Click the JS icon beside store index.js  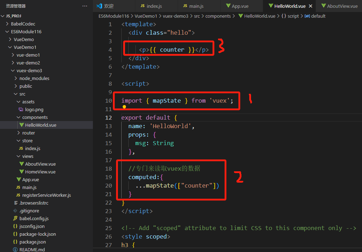(21, 149)
